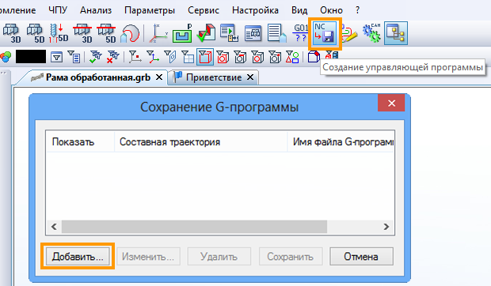
Task: Open the Параметры menu
Action: [150, 10]
